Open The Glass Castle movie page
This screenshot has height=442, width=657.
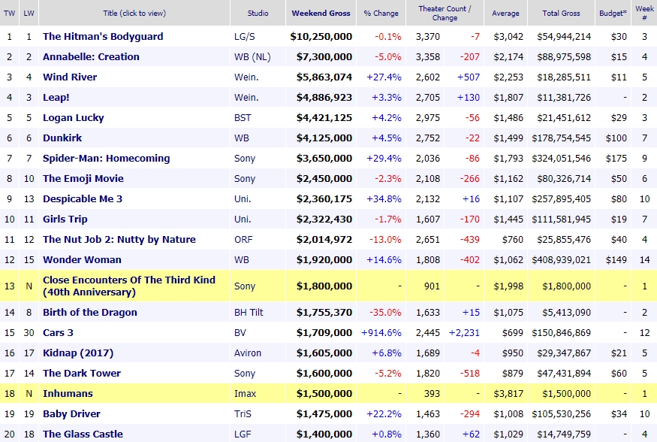(83, 434)
